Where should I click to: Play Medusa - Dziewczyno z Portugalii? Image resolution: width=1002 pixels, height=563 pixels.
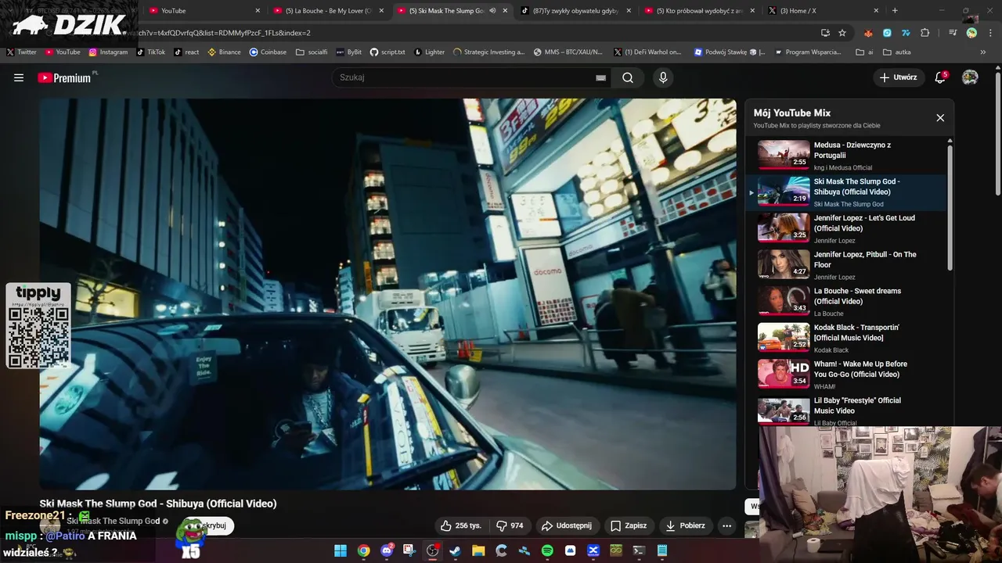[848, 155]
